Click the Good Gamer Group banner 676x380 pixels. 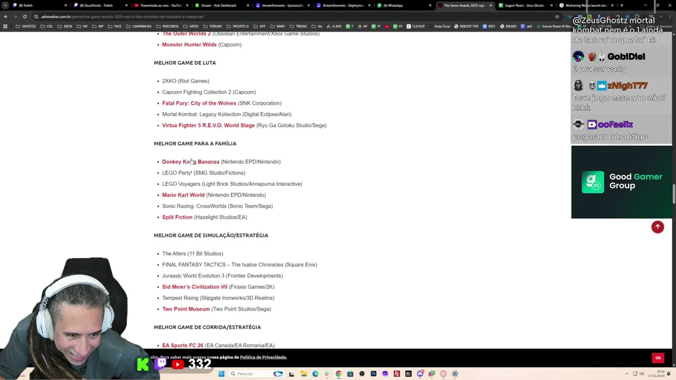pyautogui.click(x=622, y=182)
